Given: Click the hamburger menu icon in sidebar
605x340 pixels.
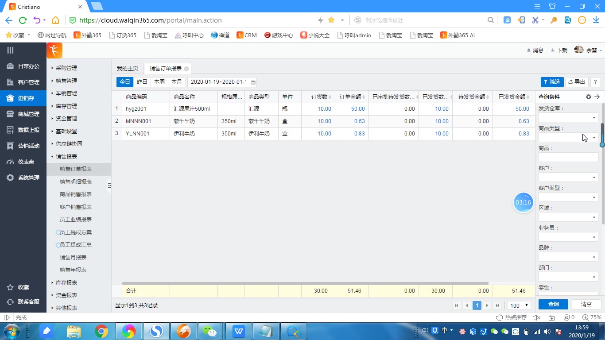Looking at the screenshot, I should [x=10, y=50].
